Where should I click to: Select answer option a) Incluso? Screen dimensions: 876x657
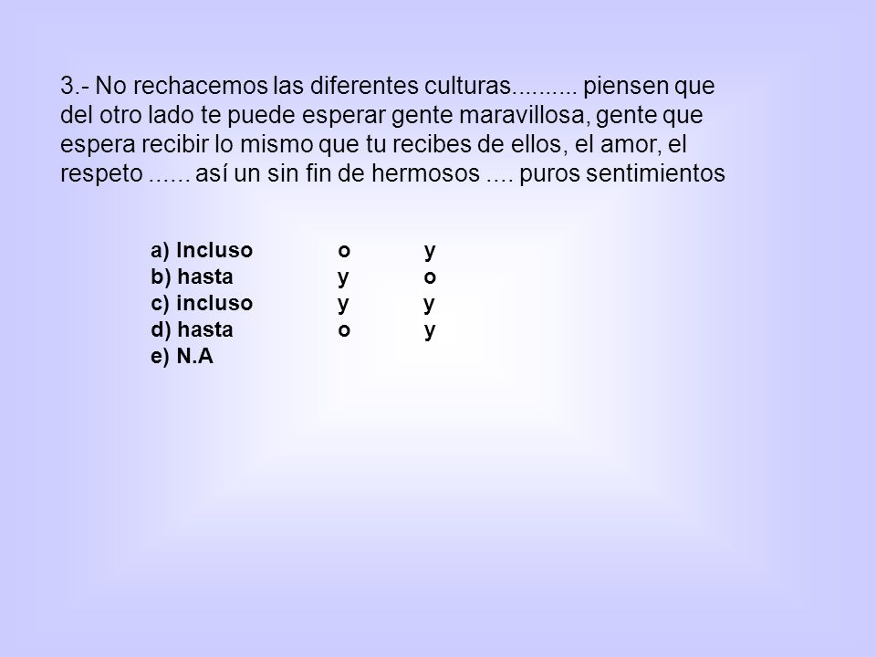pos(202,250)
